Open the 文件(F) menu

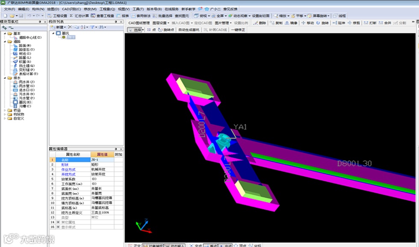[x=9, y=9]
